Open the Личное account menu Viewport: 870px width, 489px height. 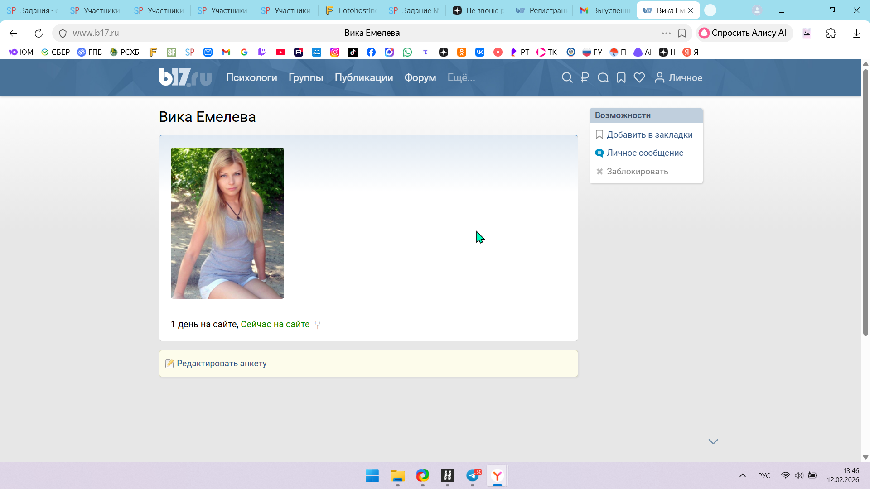point(679,77)
